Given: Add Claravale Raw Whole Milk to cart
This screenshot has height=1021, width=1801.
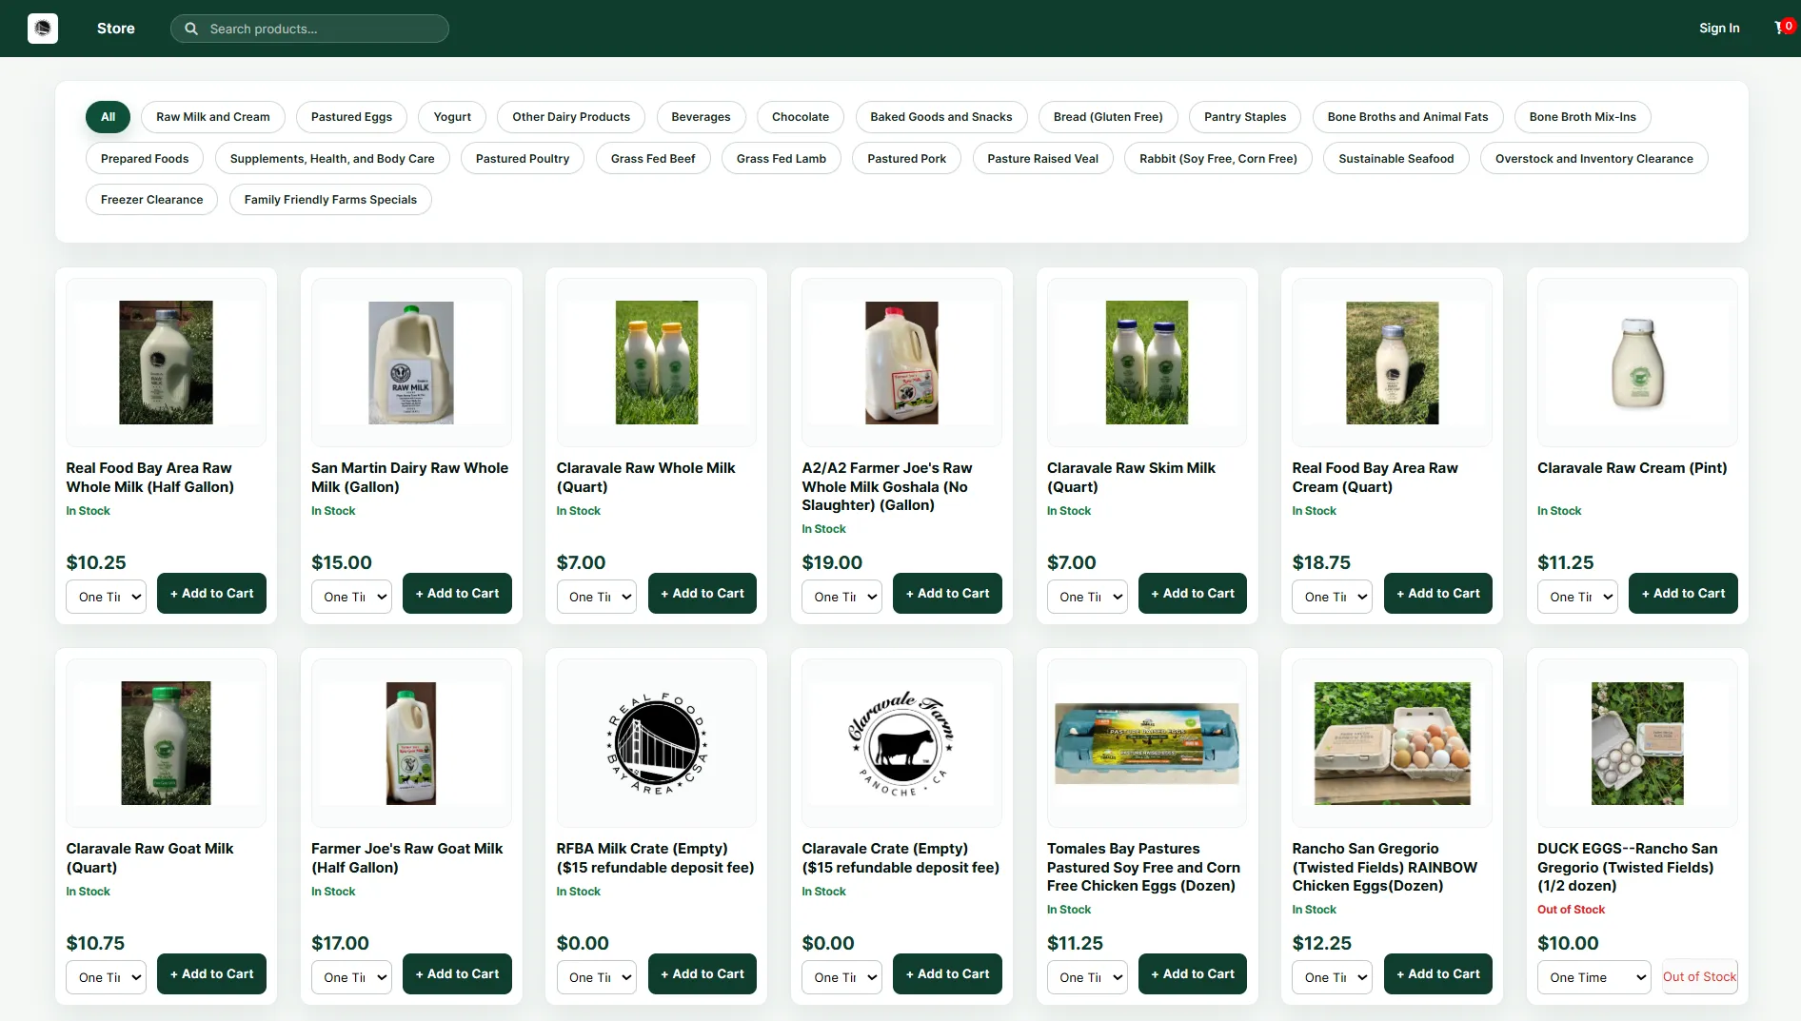Looking at the screenshot, I should [703, 593].
